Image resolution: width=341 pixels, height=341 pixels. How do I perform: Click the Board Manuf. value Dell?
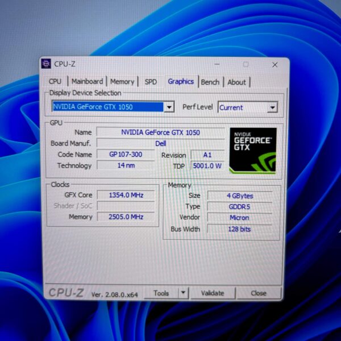tap(160, 143)
